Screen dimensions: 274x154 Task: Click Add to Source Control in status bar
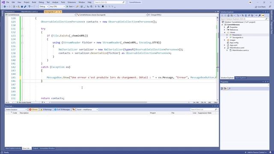[256, 152]
